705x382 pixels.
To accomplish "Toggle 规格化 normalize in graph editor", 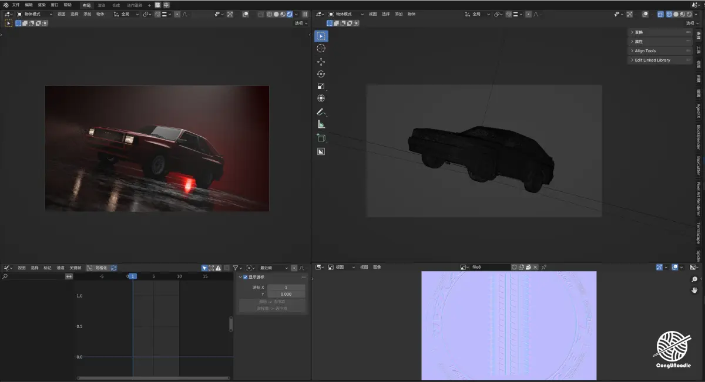I will point(98,268).
